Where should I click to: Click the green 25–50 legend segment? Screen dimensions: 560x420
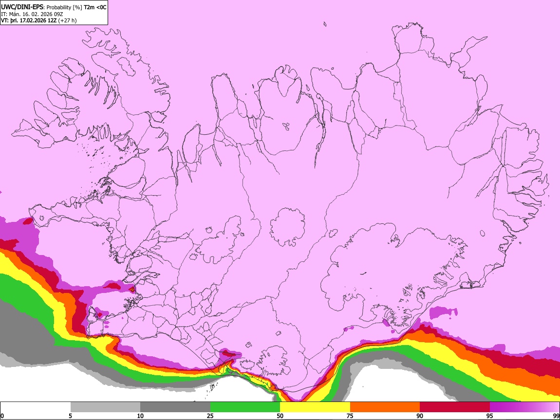(245, 407)
